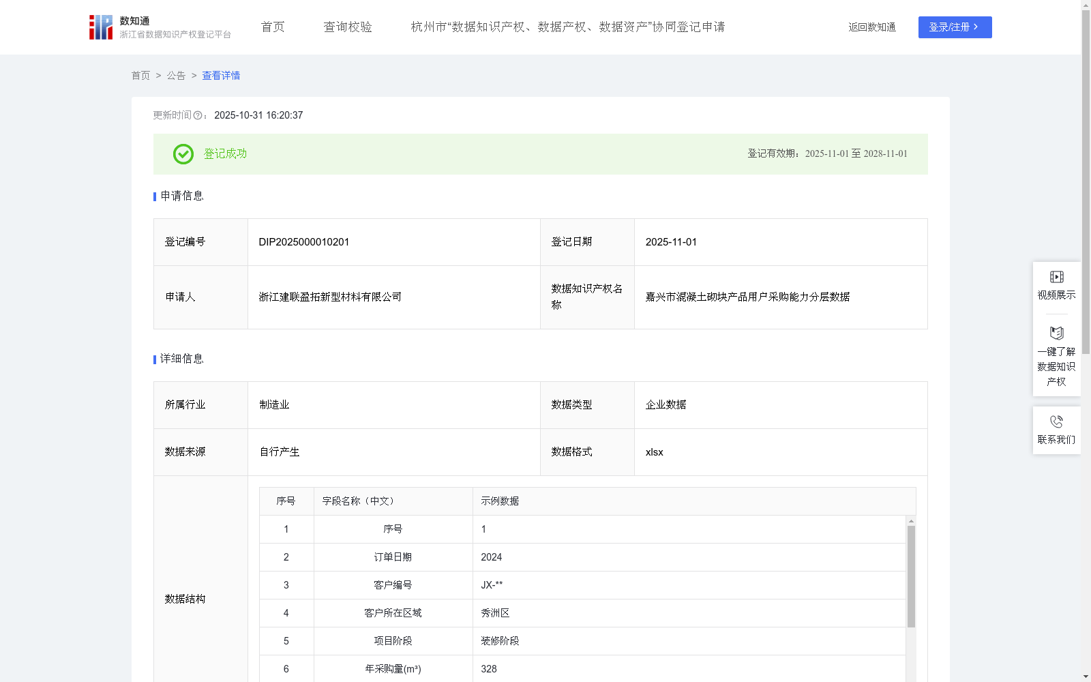This screenshot has height=682, width=1091.
Task: Click the JX-** example value
Action: [x=492, y=585]
